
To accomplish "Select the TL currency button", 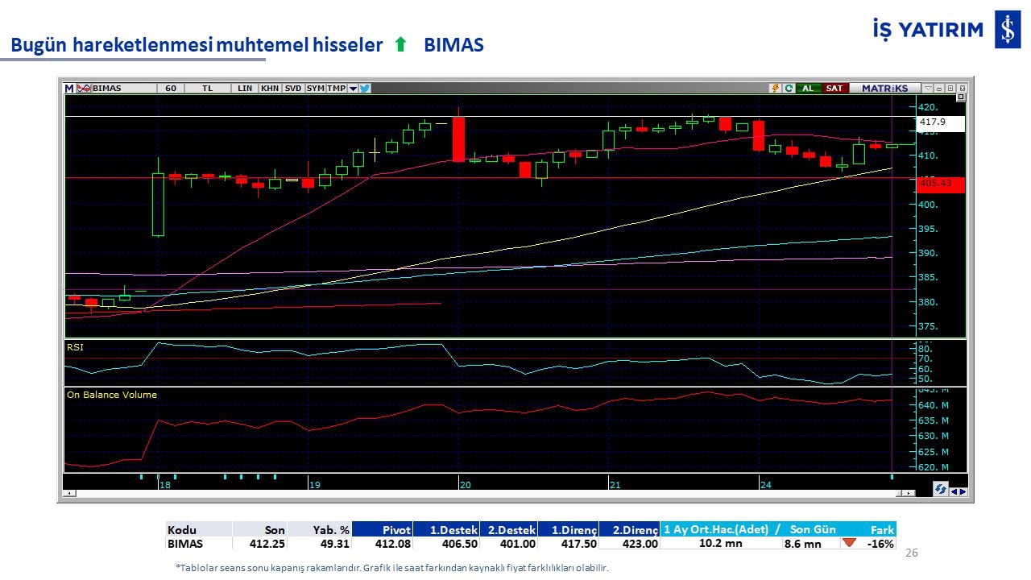I will [x=208, y=89].
